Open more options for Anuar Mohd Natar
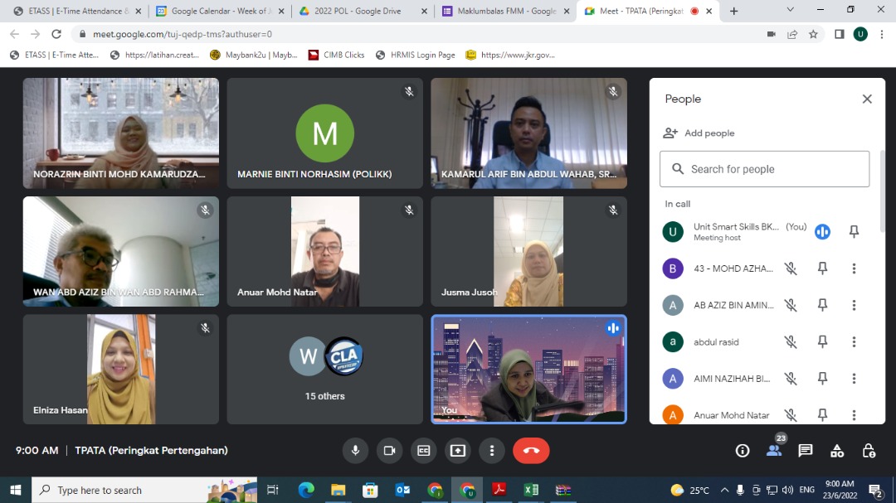This screenshot has height=503, width=896. tap(854, 415)
